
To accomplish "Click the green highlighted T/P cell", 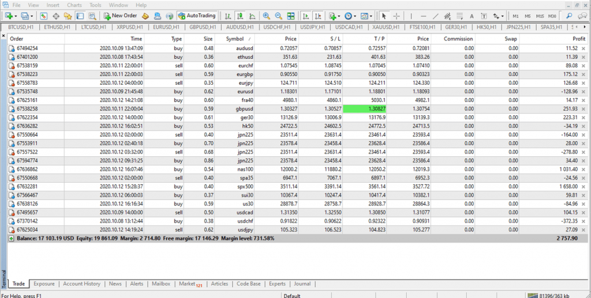I will [364, 109].
